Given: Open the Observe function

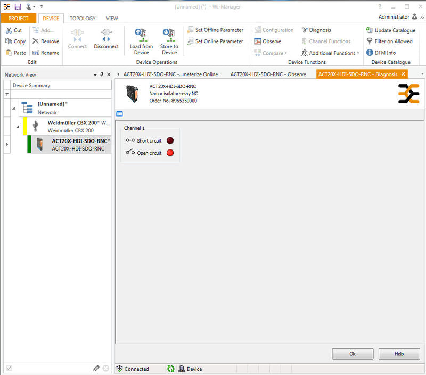Looking at the screenshot, I should 268,41.
